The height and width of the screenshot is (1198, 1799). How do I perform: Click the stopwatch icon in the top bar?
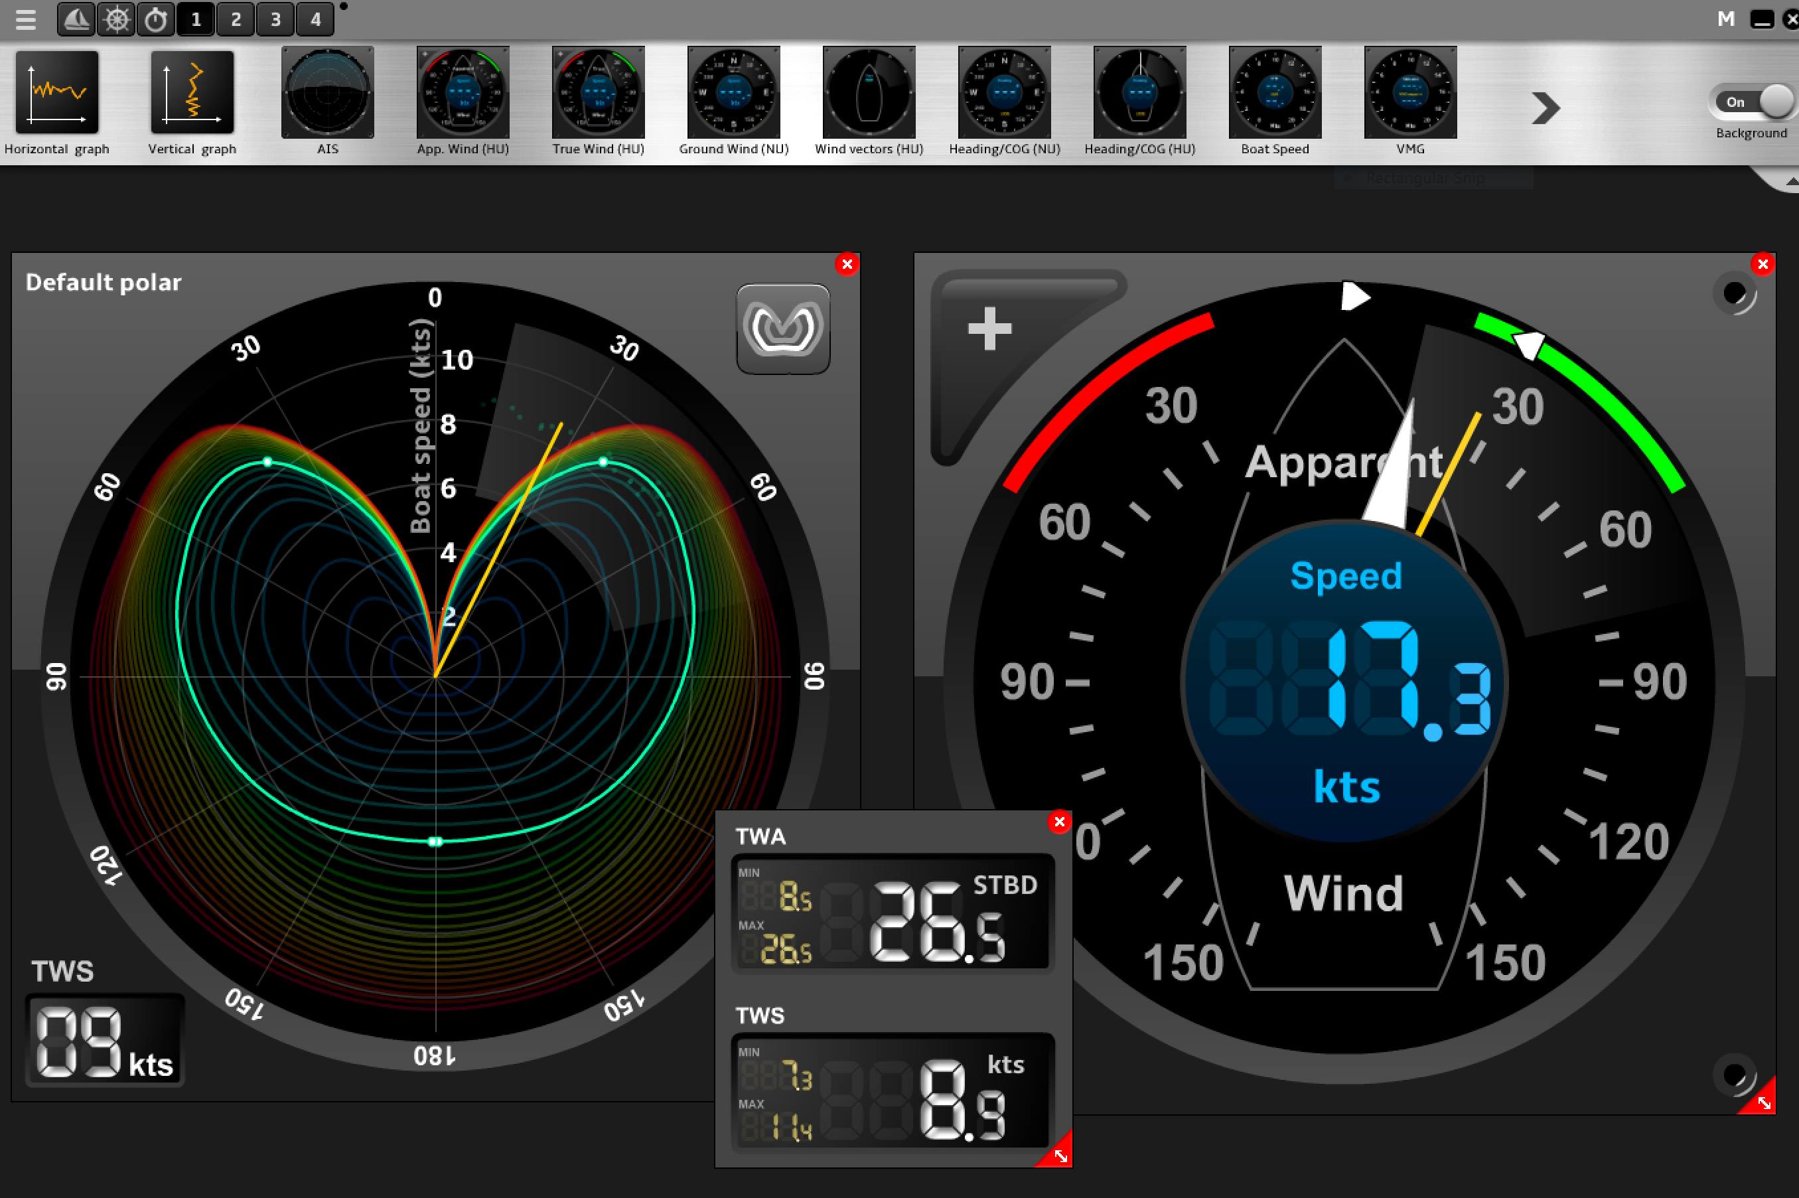(156, 20)
